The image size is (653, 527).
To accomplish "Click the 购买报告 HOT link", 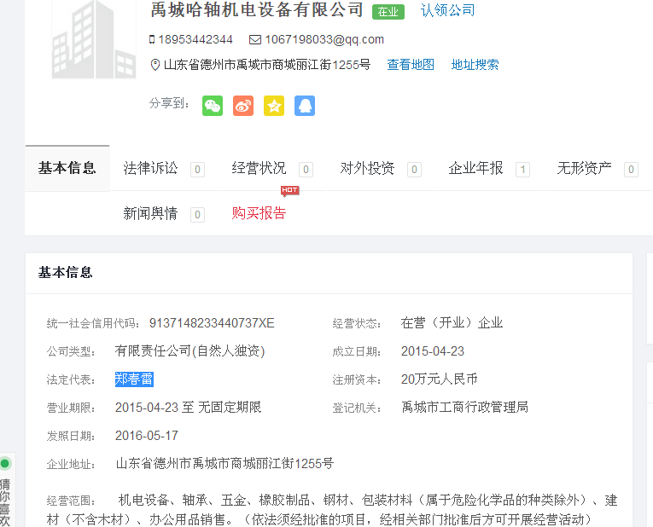I will (x=259, y=213).
